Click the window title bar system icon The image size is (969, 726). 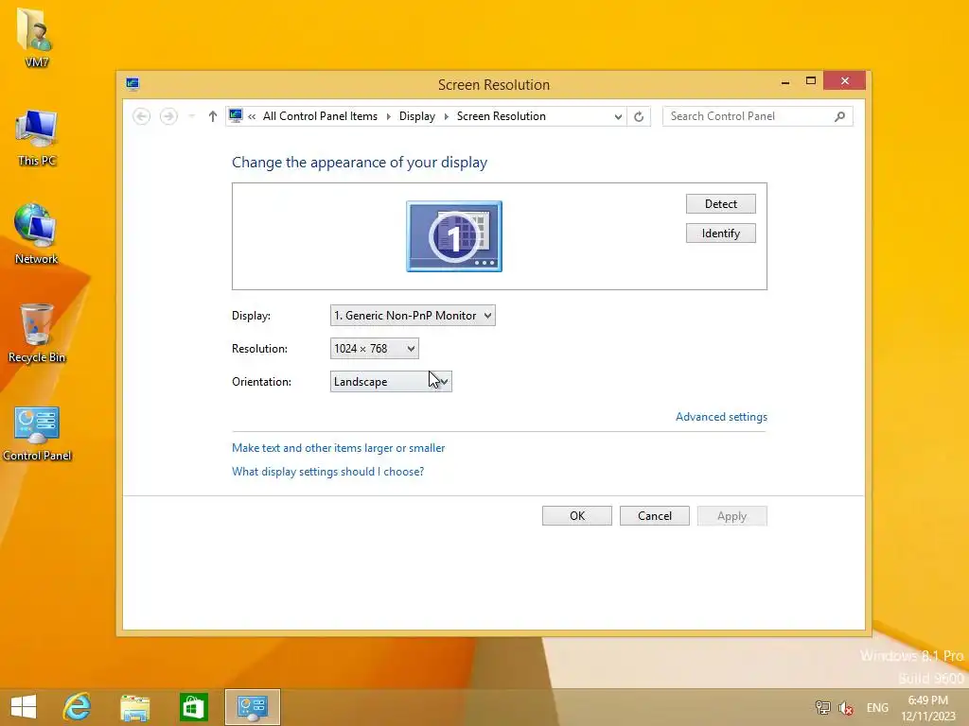pyautogui.click(x=132, y=84)
